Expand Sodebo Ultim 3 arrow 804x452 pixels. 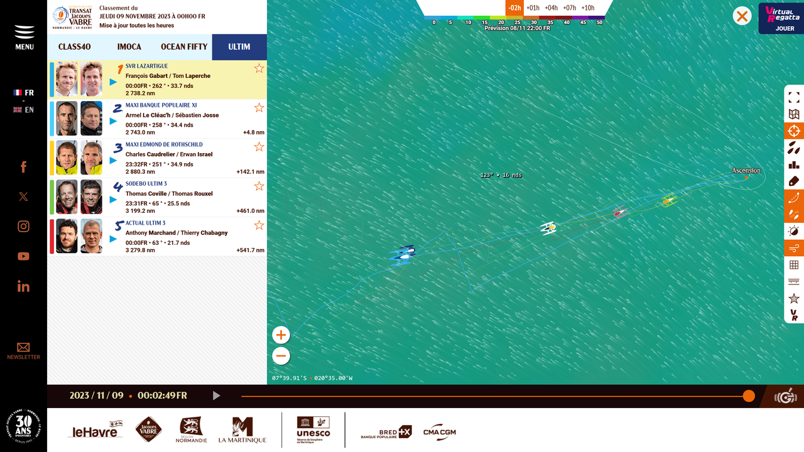pos(113,200)
